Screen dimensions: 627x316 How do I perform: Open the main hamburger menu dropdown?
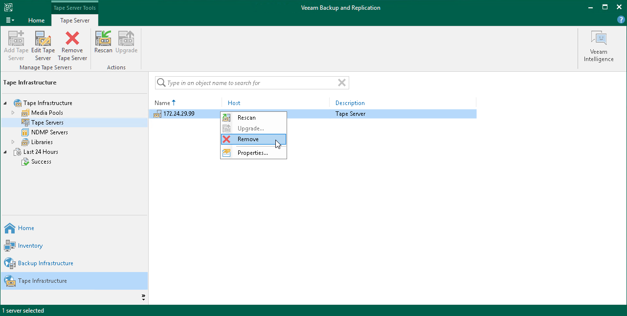(10, 21)
